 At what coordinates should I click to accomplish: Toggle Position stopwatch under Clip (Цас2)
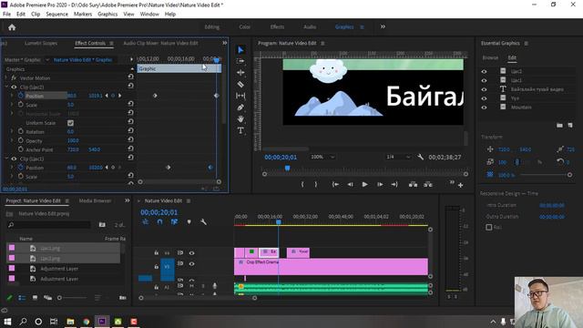point(21,96)
